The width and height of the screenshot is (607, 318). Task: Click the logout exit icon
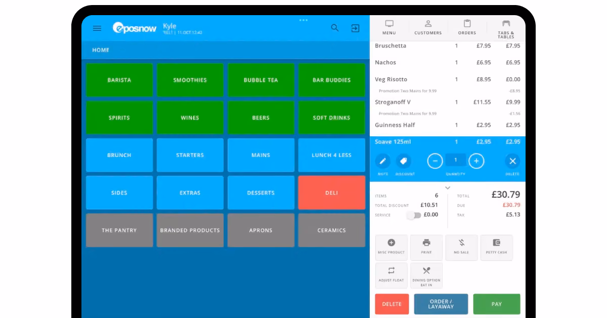click(356, 28)
